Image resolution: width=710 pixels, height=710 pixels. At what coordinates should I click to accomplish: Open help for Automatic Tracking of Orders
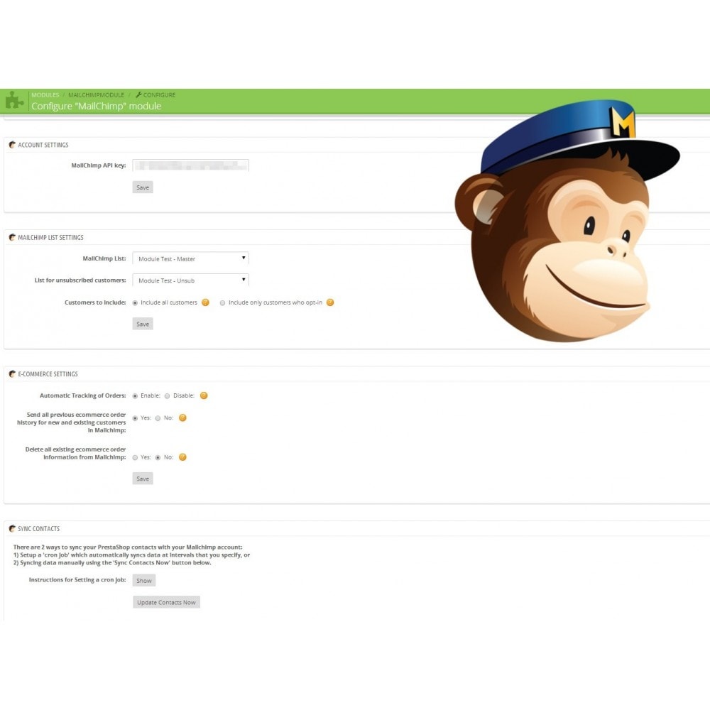coord(204,395)
